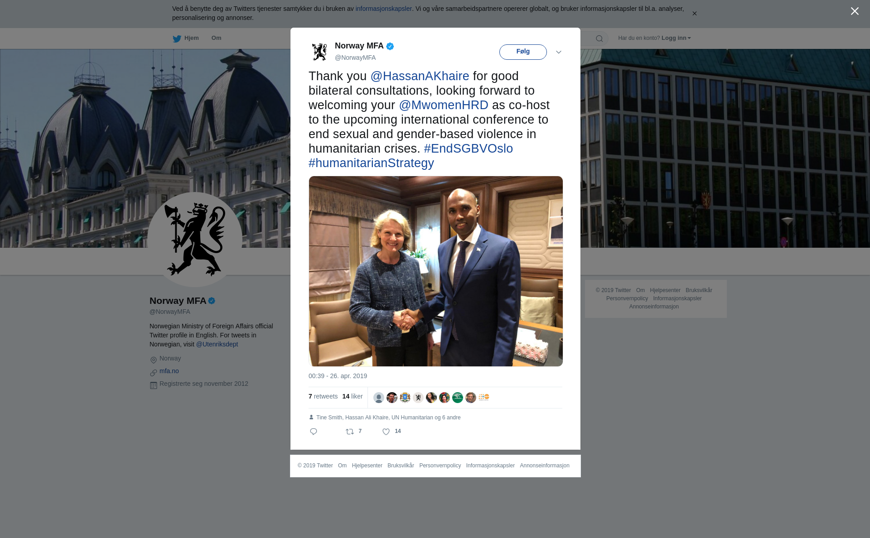Click the orange UN Humanitarian liker avatar
The height and width of the screenshot is (538, 870).
point(484,398)
